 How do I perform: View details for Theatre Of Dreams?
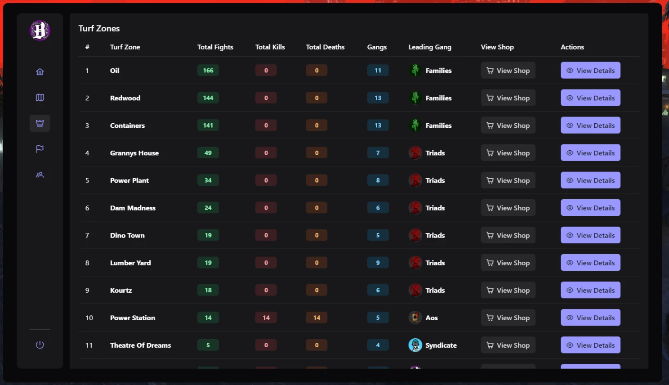coord(590,345)
